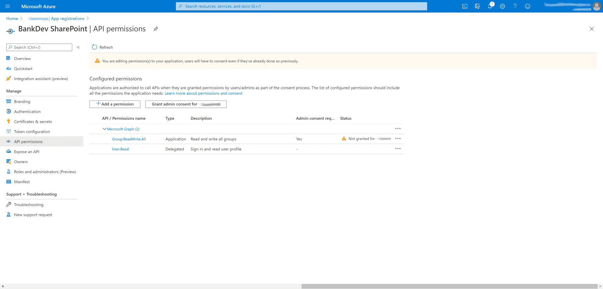Open portal settings gear

(503, 6)
